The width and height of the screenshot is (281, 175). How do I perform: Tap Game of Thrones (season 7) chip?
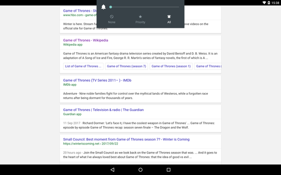[126, 66]
